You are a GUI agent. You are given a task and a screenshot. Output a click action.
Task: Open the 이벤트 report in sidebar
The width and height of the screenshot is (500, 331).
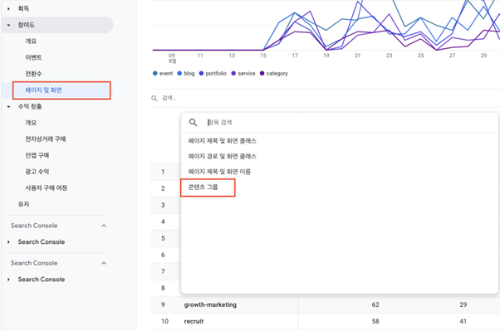(x=33, y=57)
